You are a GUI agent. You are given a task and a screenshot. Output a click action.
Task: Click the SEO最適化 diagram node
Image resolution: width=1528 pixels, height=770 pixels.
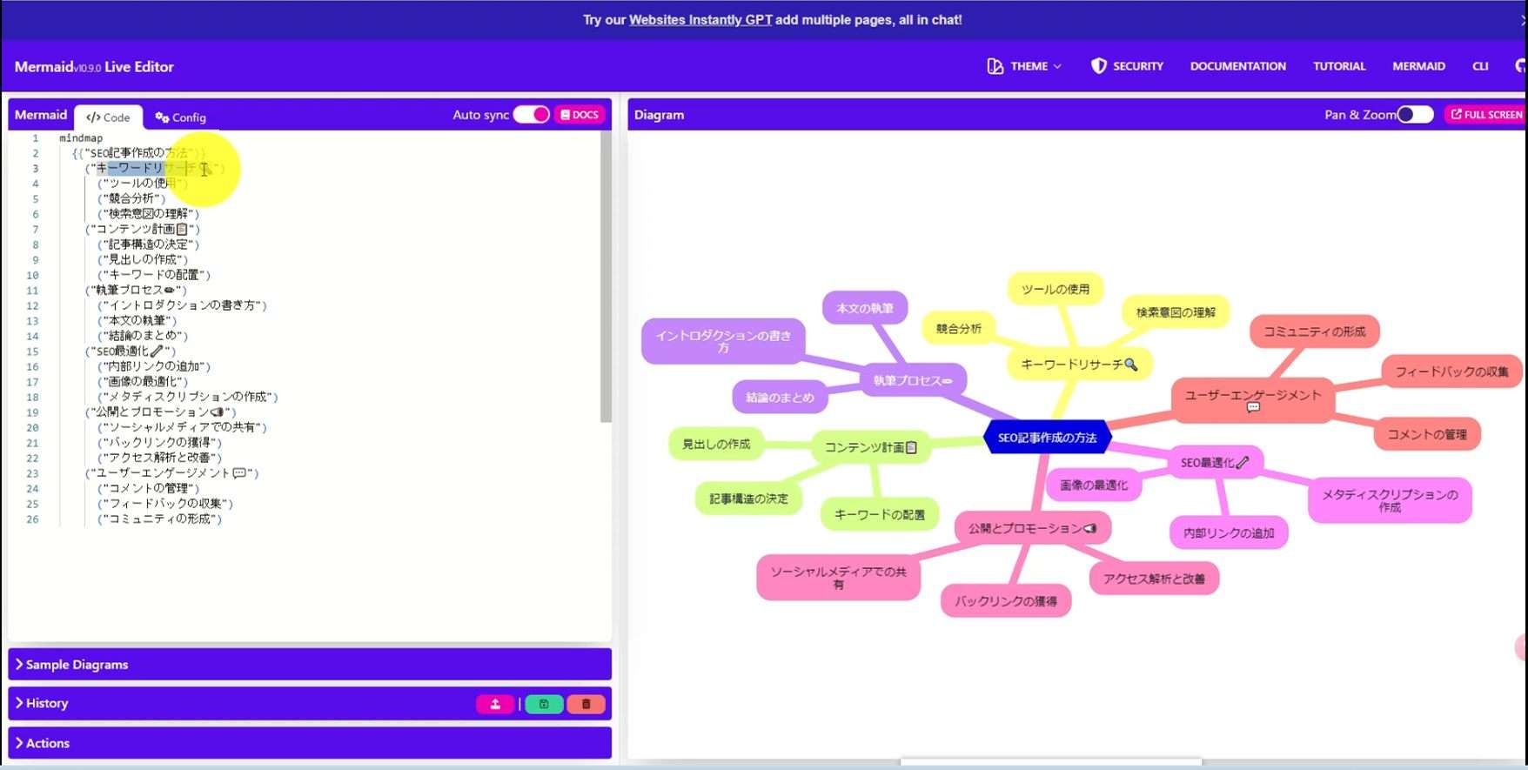1215,462
